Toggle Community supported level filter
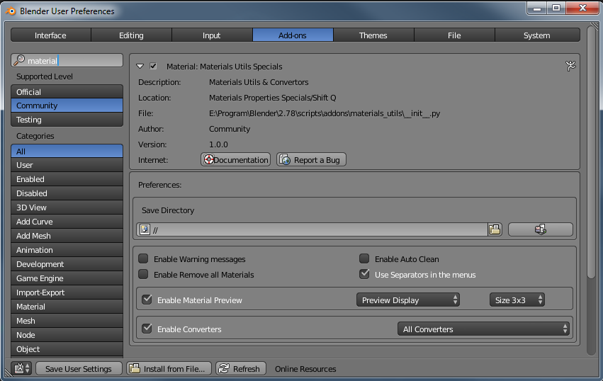Viewport: 603px width, 381px height. [67, 106]
